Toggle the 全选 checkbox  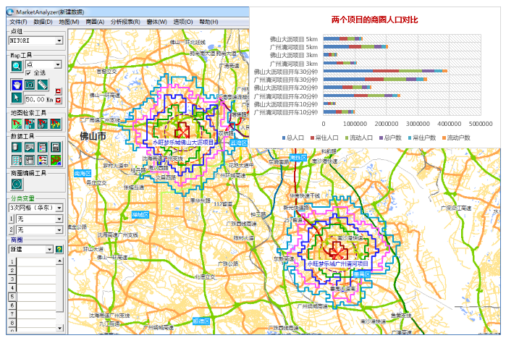click(28, 73)
